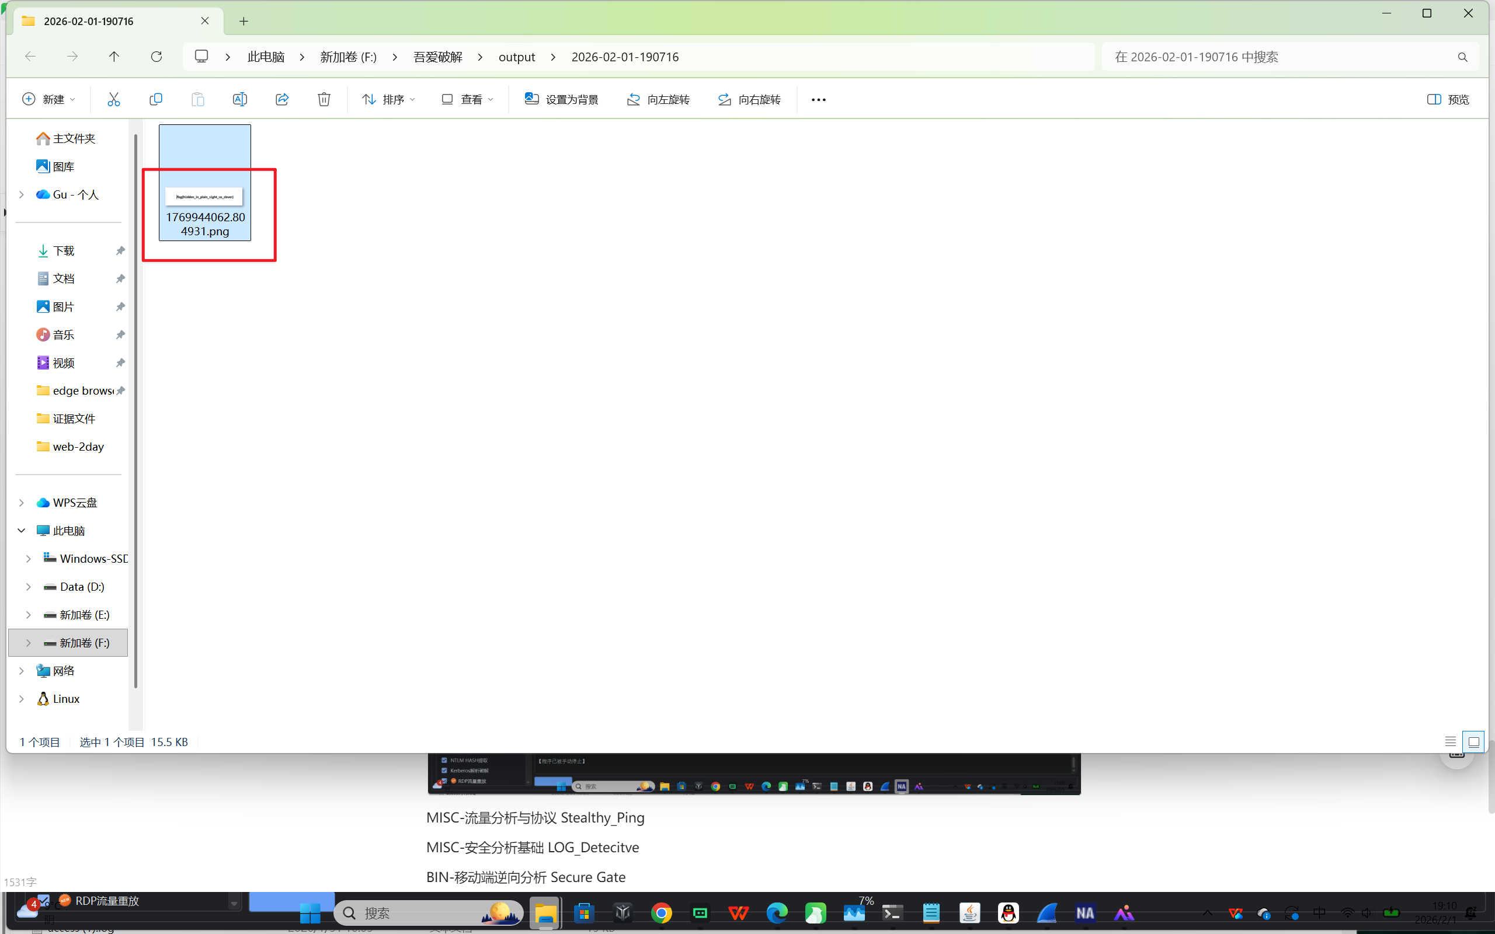The image size is (1495, 934).
Task: Click Rotate left button
Action: coord(658,99)
